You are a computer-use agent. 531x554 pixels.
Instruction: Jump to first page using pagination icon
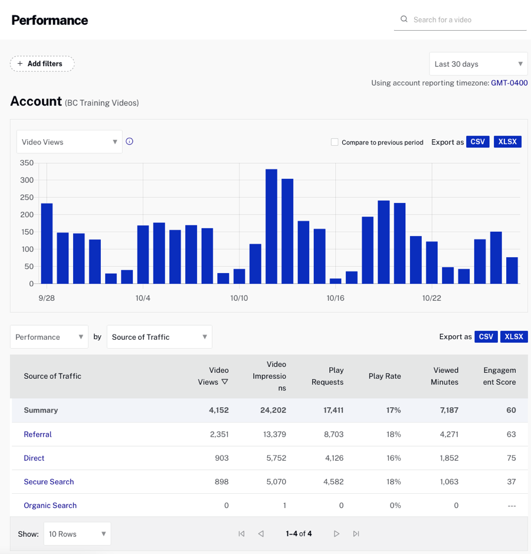click(241, 533)
